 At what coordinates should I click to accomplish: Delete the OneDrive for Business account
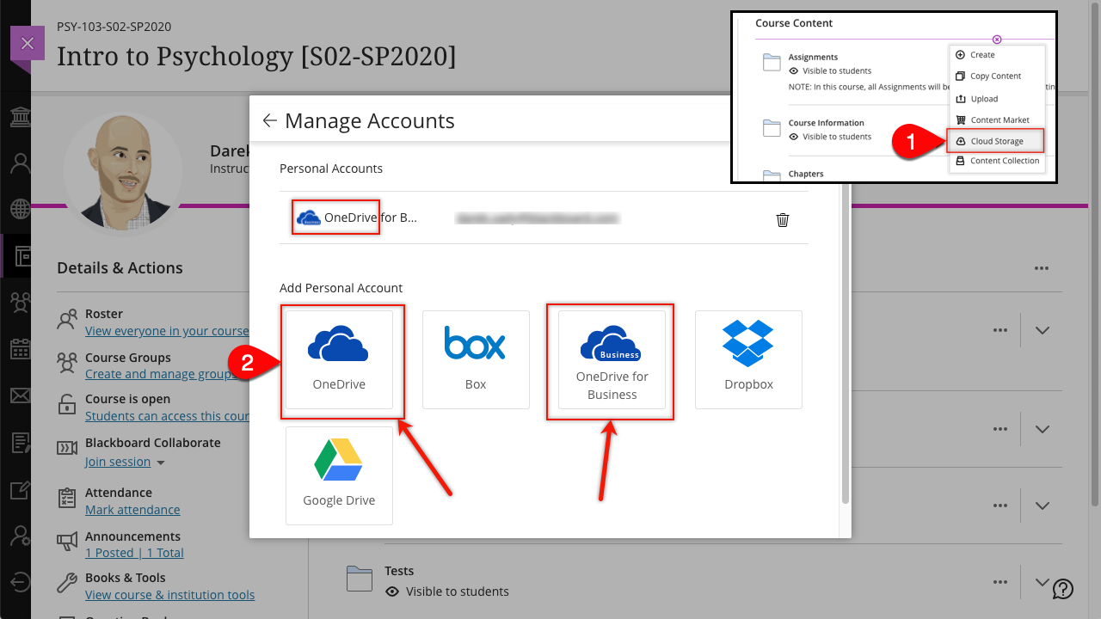point(783,220)
